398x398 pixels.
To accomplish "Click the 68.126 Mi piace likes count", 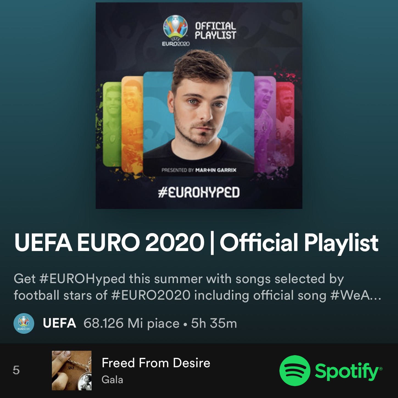I will pyautogui.click(x=131, y=323).
